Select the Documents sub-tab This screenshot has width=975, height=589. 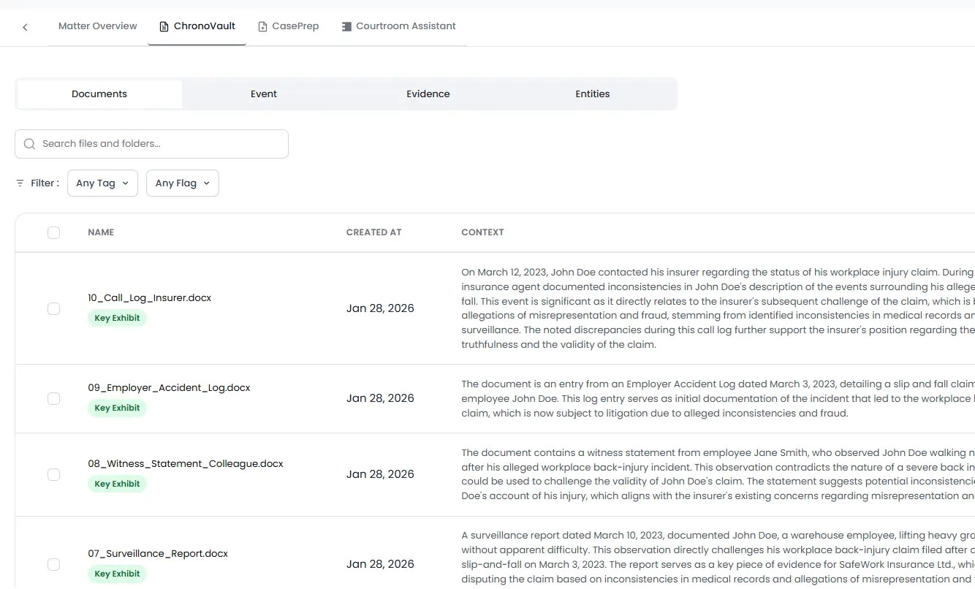click(99, 94)
